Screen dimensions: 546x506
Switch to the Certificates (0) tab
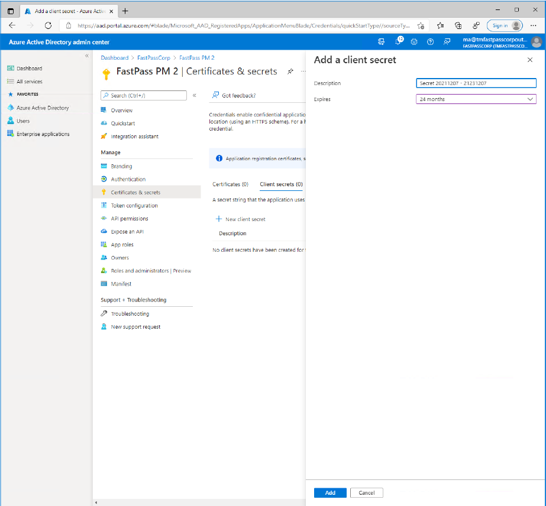tap(230, 184)
